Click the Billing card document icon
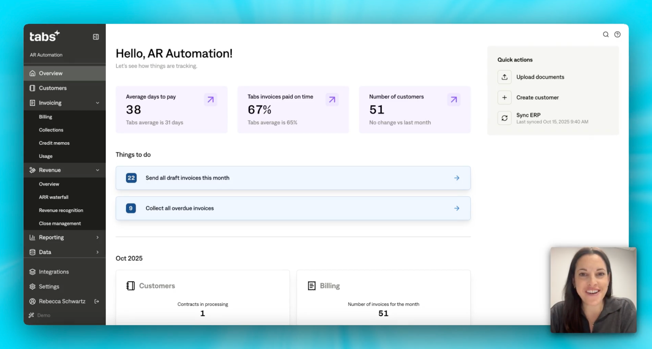Screen dimensions: 652x349 click(x=312, y=286)
